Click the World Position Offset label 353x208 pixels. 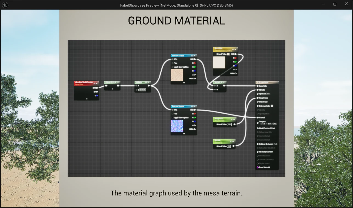point(267,128)
